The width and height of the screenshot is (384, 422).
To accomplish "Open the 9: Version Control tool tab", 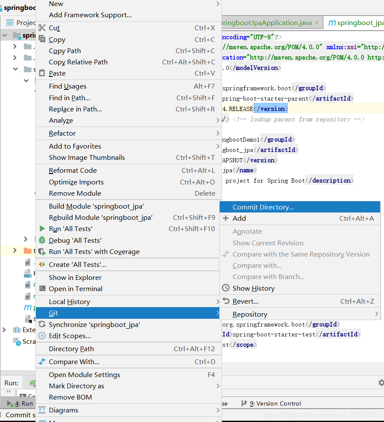I will (x=272, y=403).
